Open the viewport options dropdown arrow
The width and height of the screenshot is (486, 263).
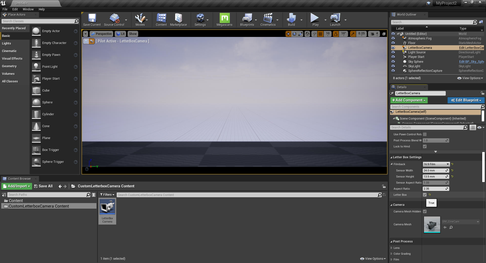coord(85,34)
